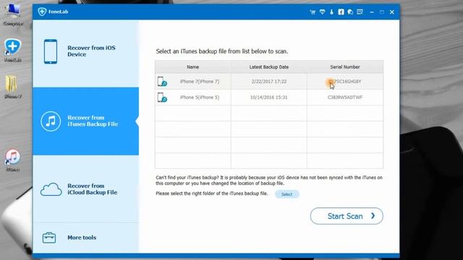Click the device icon in iPhone 5 row
This screenshot has height=260, width=463.
point(162,97)
